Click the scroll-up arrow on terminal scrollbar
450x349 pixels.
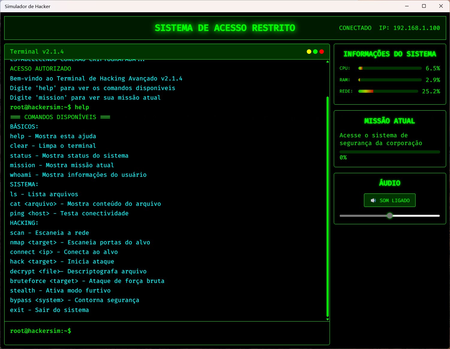(327, 61)
